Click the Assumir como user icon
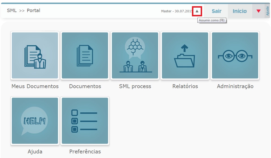The image size is (271, 158). tap(197, 12)
